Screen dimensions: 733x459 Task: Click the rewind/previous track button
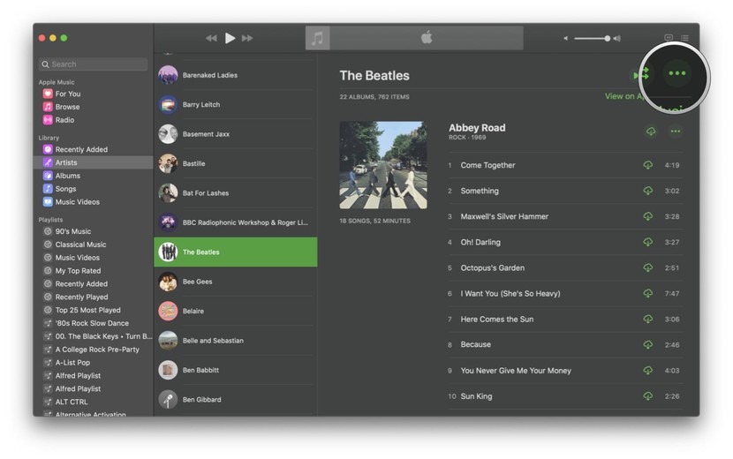211,38
